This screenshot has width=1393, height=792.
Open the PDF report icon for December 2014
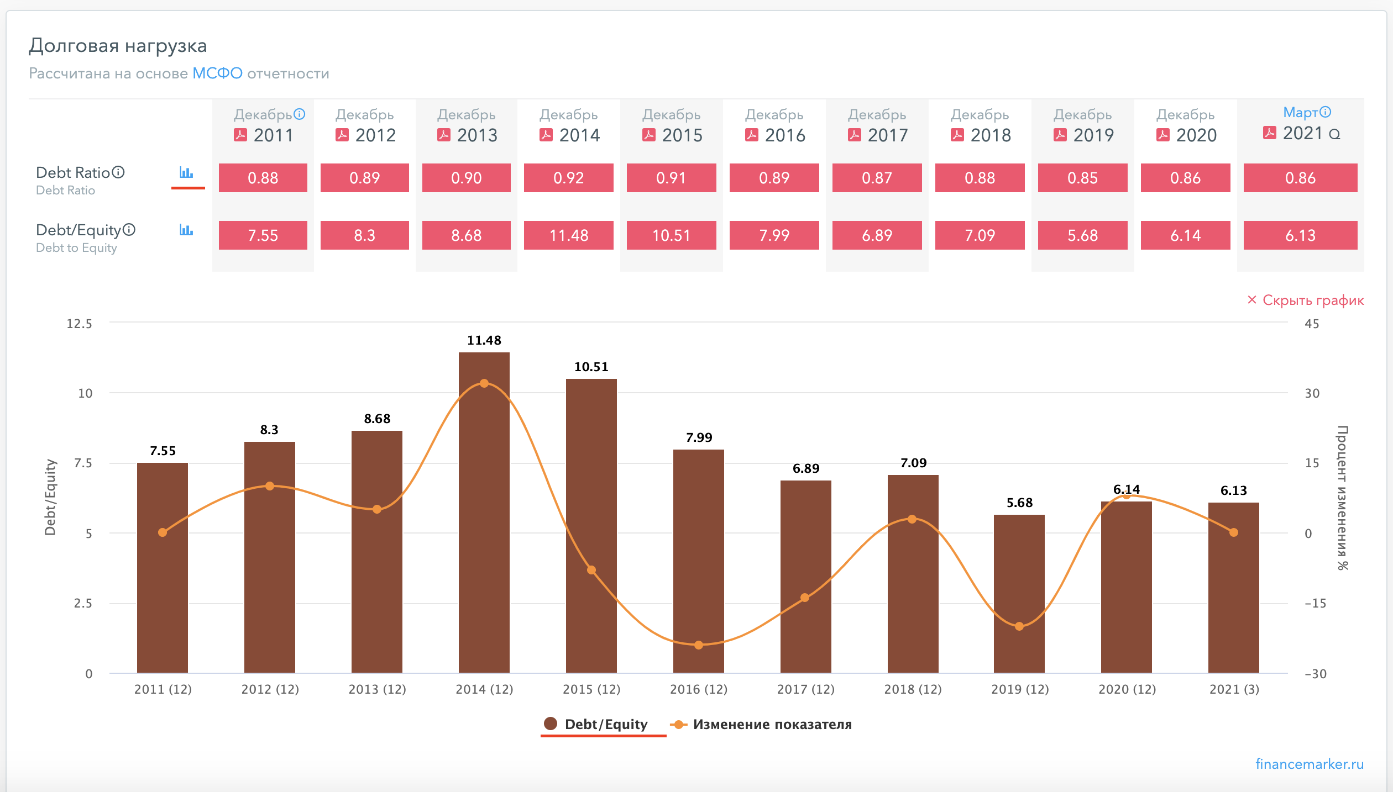tap(546, 135)
